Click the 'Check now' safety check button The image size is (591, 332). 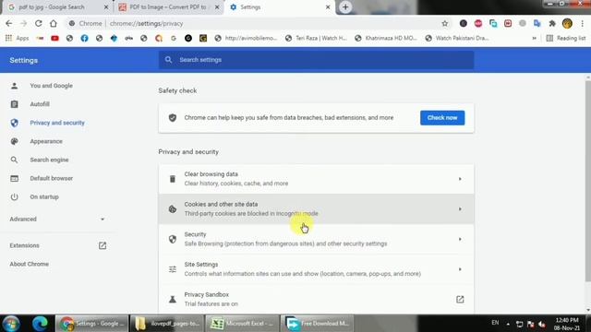pos(442,118)
